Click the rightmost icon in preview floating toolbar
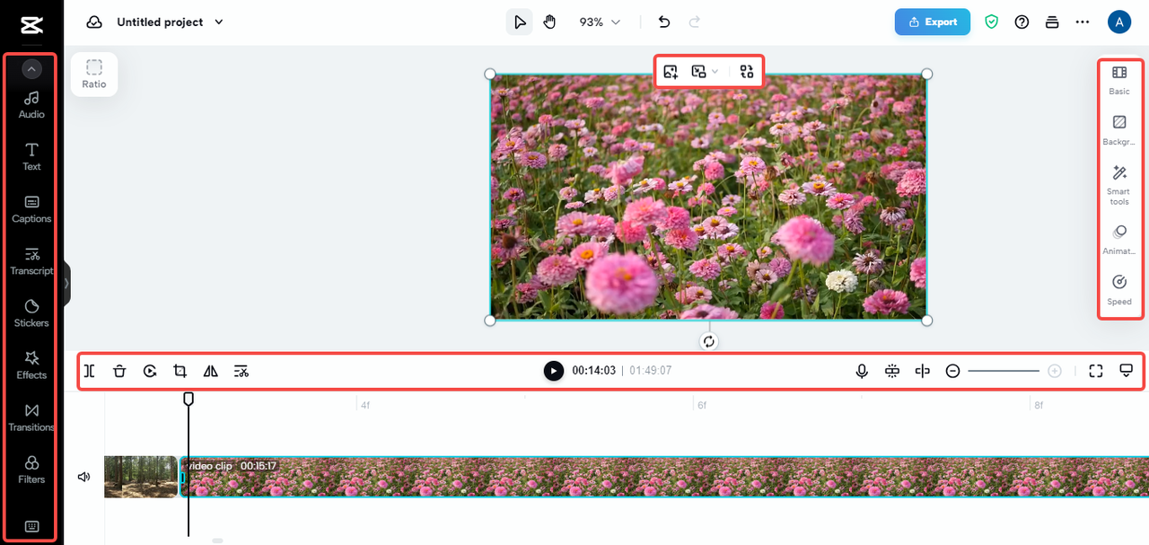Image resolution: width=1149 pixels, height=545 pixels. point(747,72)
